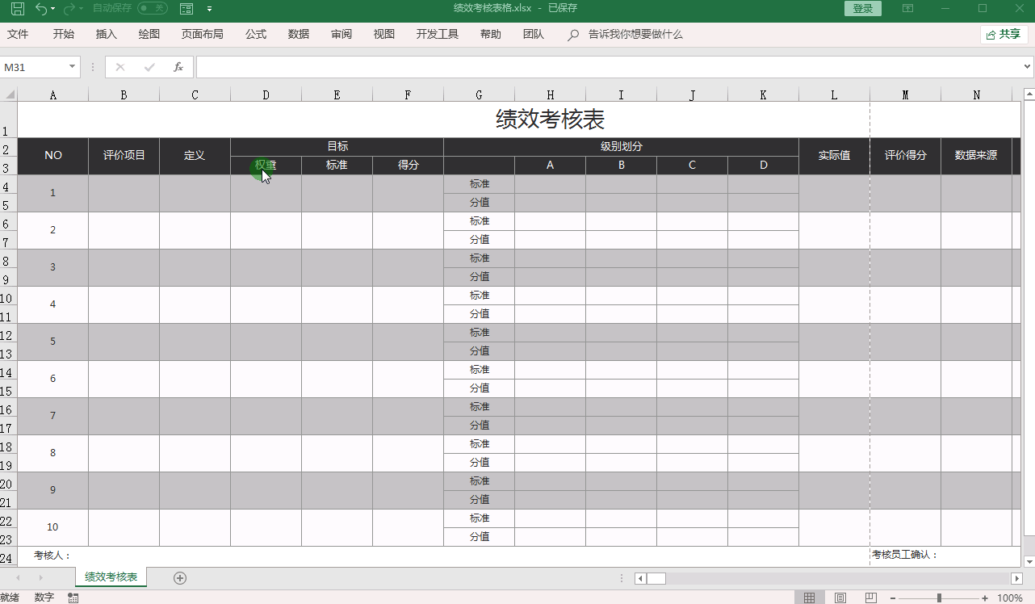Screen dimensions: 1035x604
Task: Click the horizontal scrollbar thumb
Action: (656, 578)
